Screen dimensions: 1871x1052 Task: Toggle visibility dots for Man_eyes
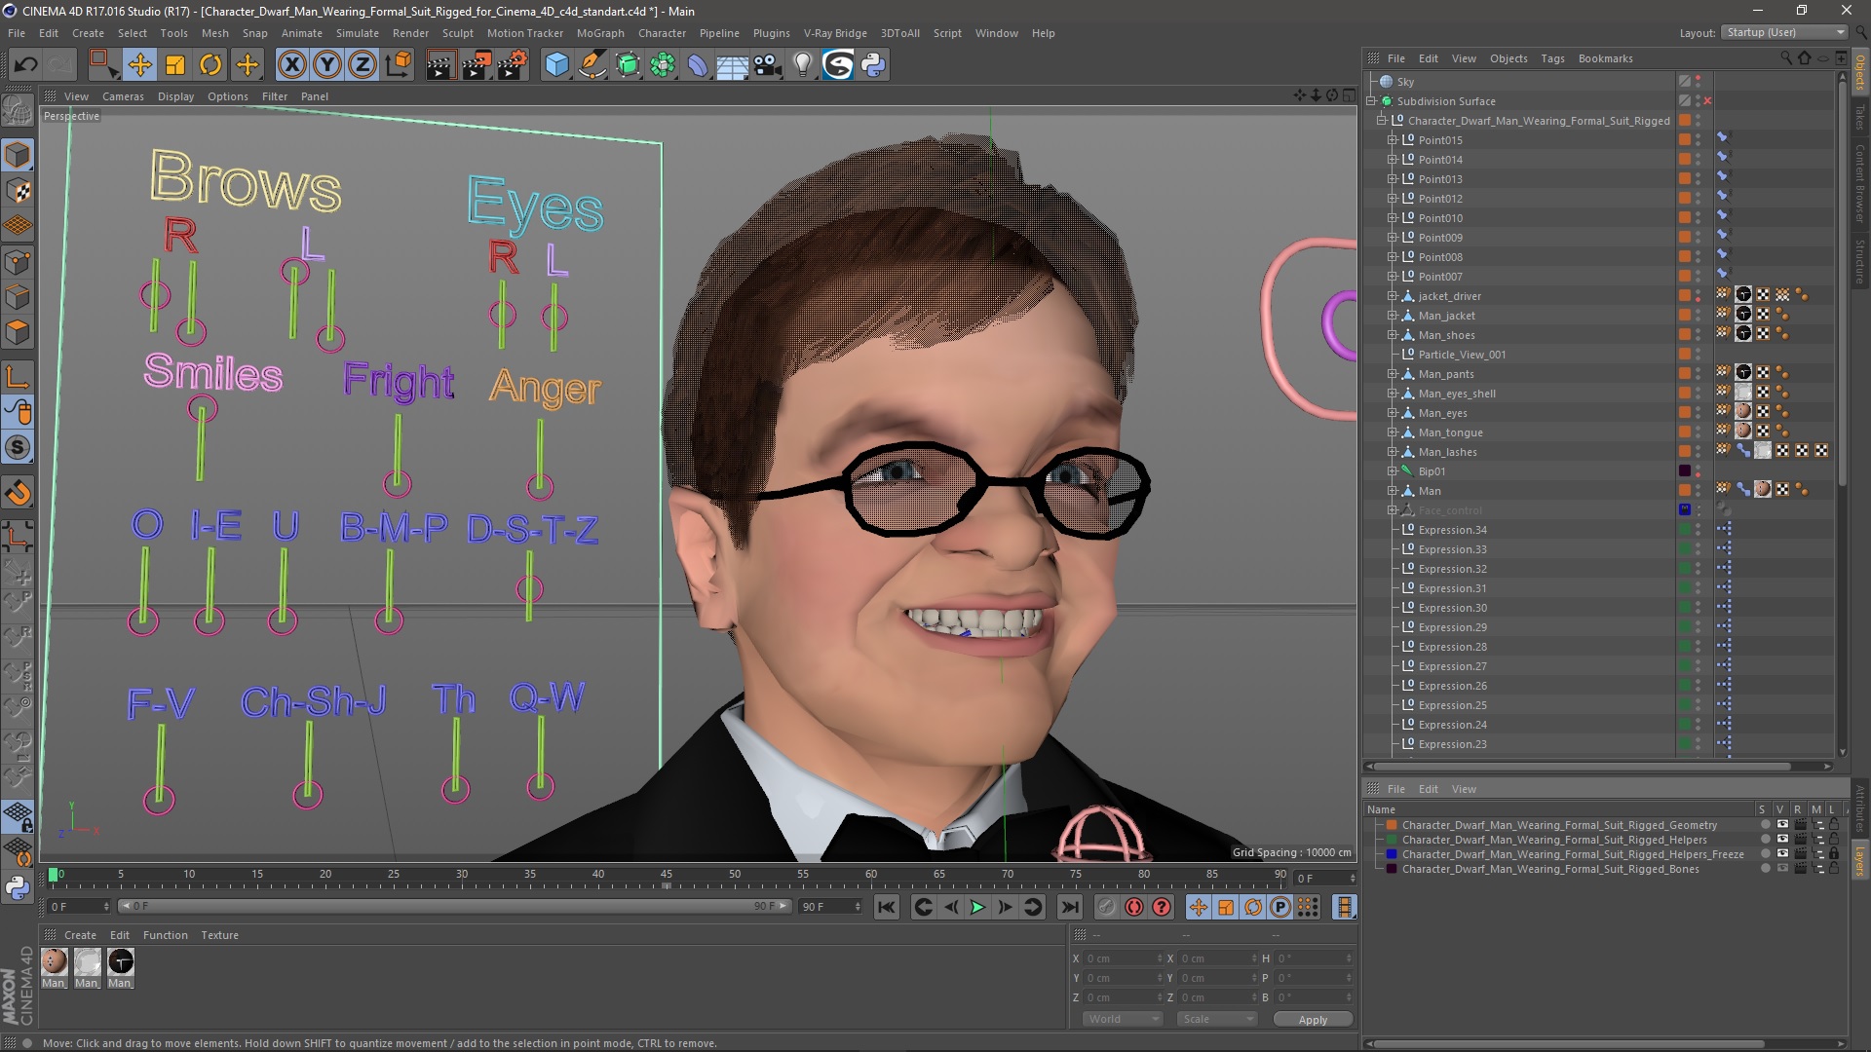[1699, 413]
